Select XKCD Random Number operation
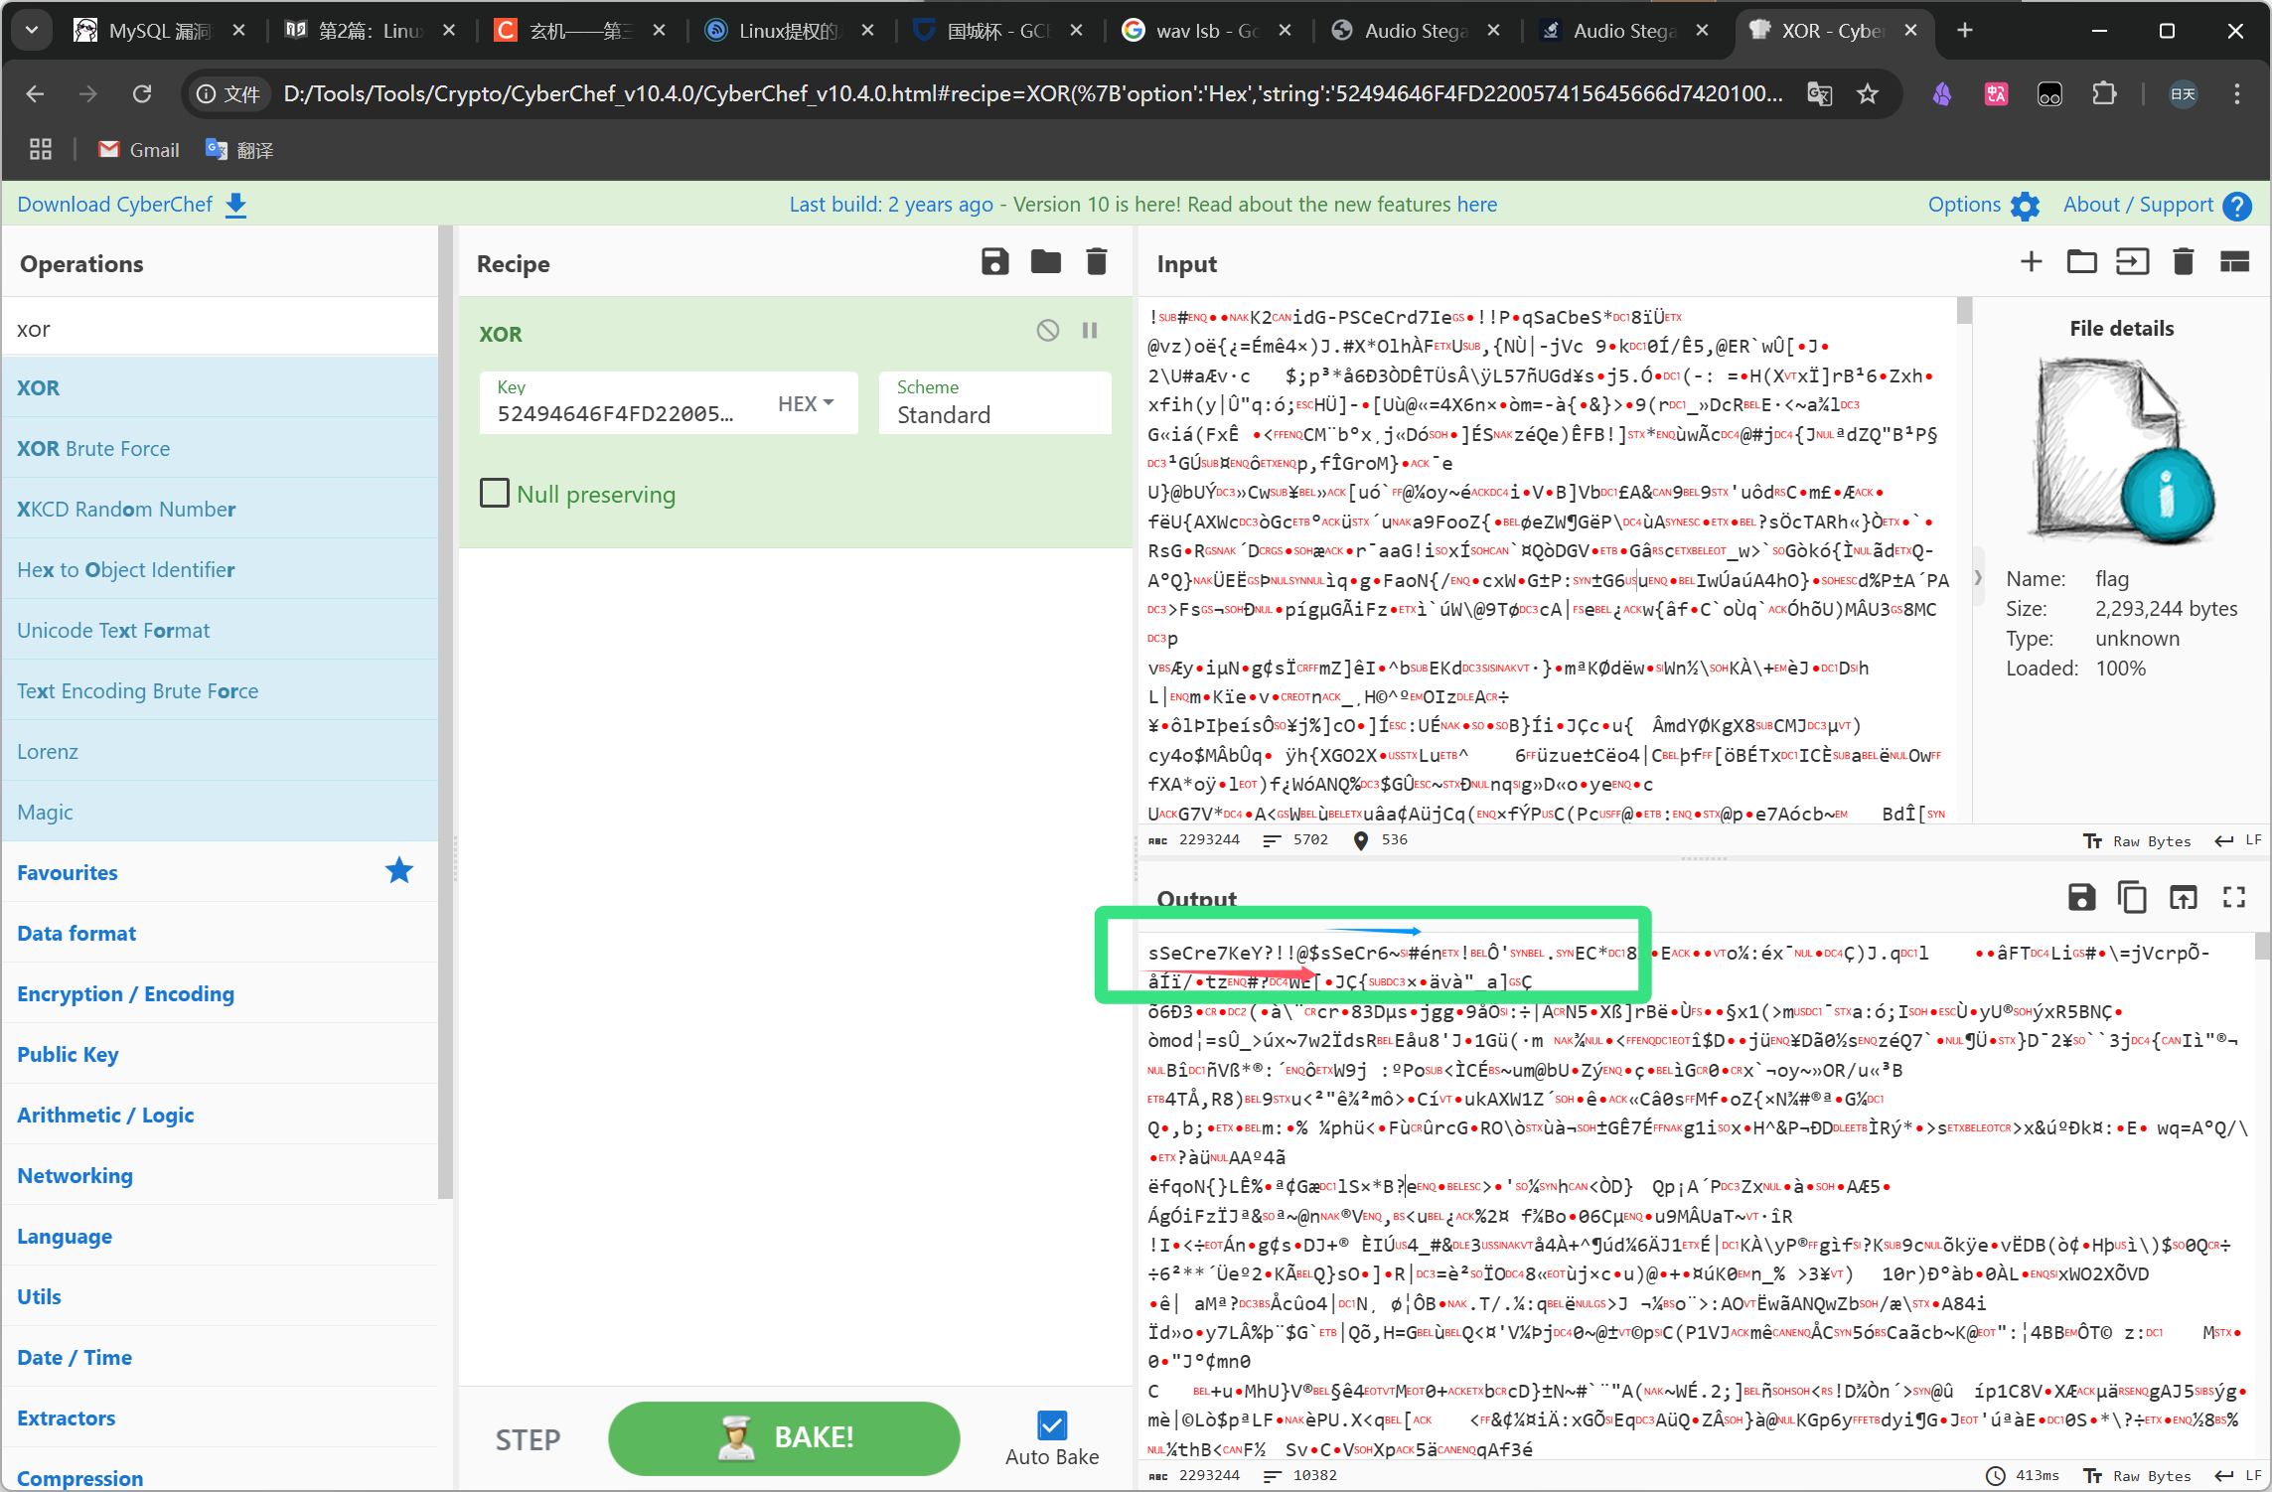The image size is (2272, 1492). 220,509
